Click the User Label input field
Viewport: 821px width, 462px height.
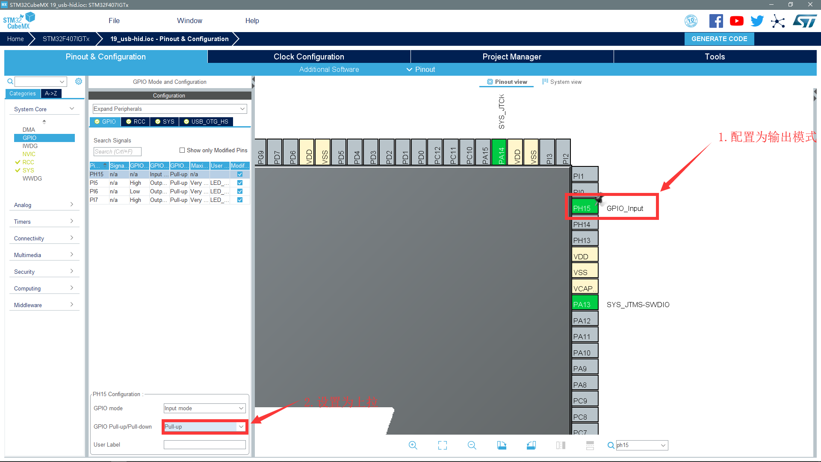point(204,444)
